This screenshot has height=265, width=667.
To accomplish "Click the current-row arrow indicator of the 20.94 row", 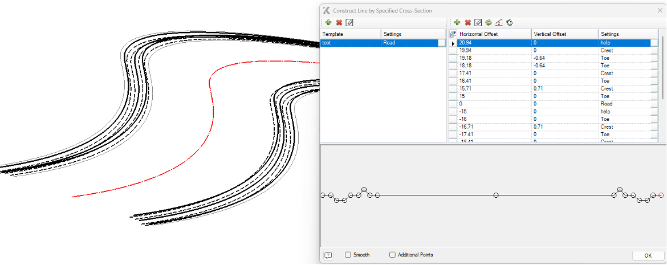I will [453, 43].
